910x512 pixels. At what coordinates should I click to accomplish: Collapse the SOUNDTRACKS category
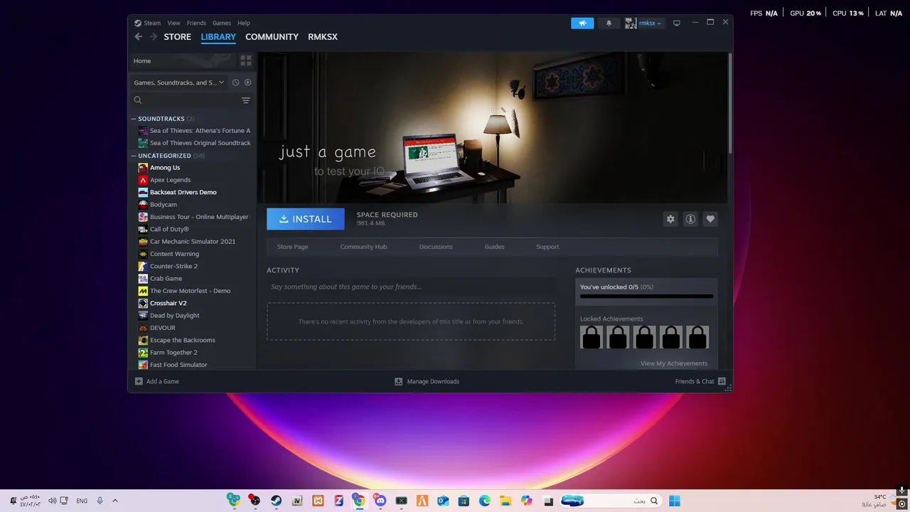(x=134, y=119)
